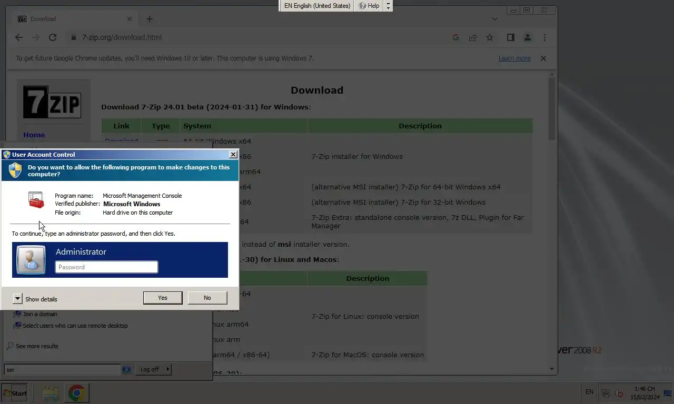Click the Administrator user avatar picture
Image resolution: width=674 pixels, height=404 pixels.
pyautogui.click(x=31, y=260)
